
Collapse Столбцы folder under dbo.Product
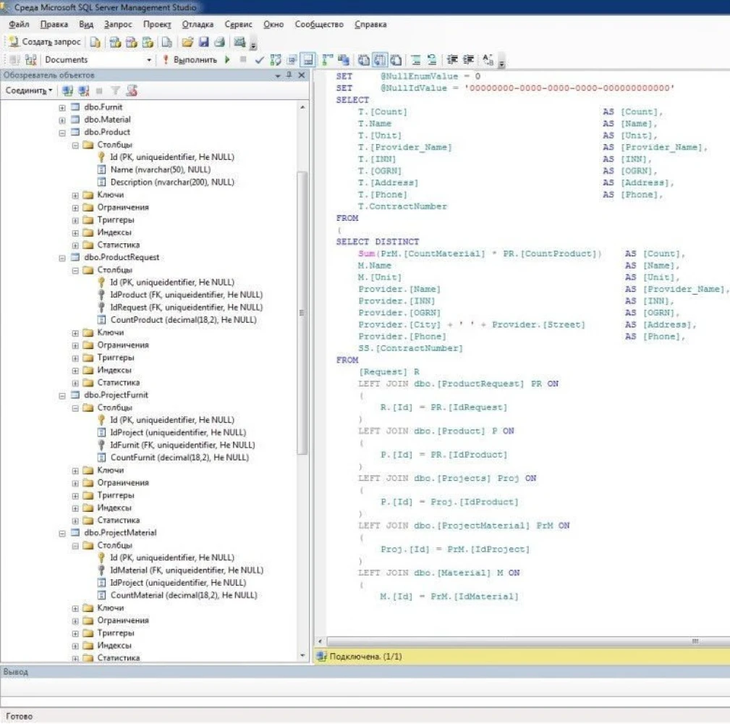tap(75, 146)
